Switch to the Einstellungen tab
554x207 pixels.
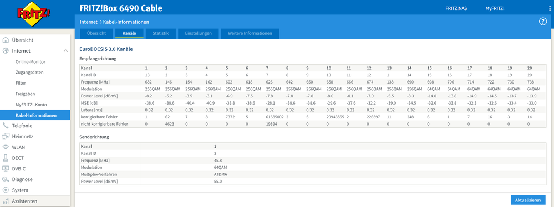(x=198, y=34)
